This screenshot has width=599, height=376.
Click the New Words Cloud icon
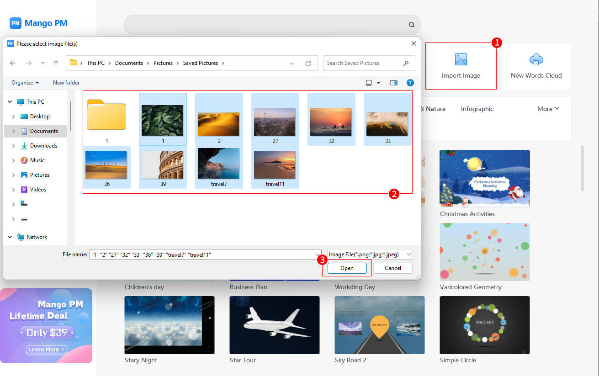[x=535, y=59]
